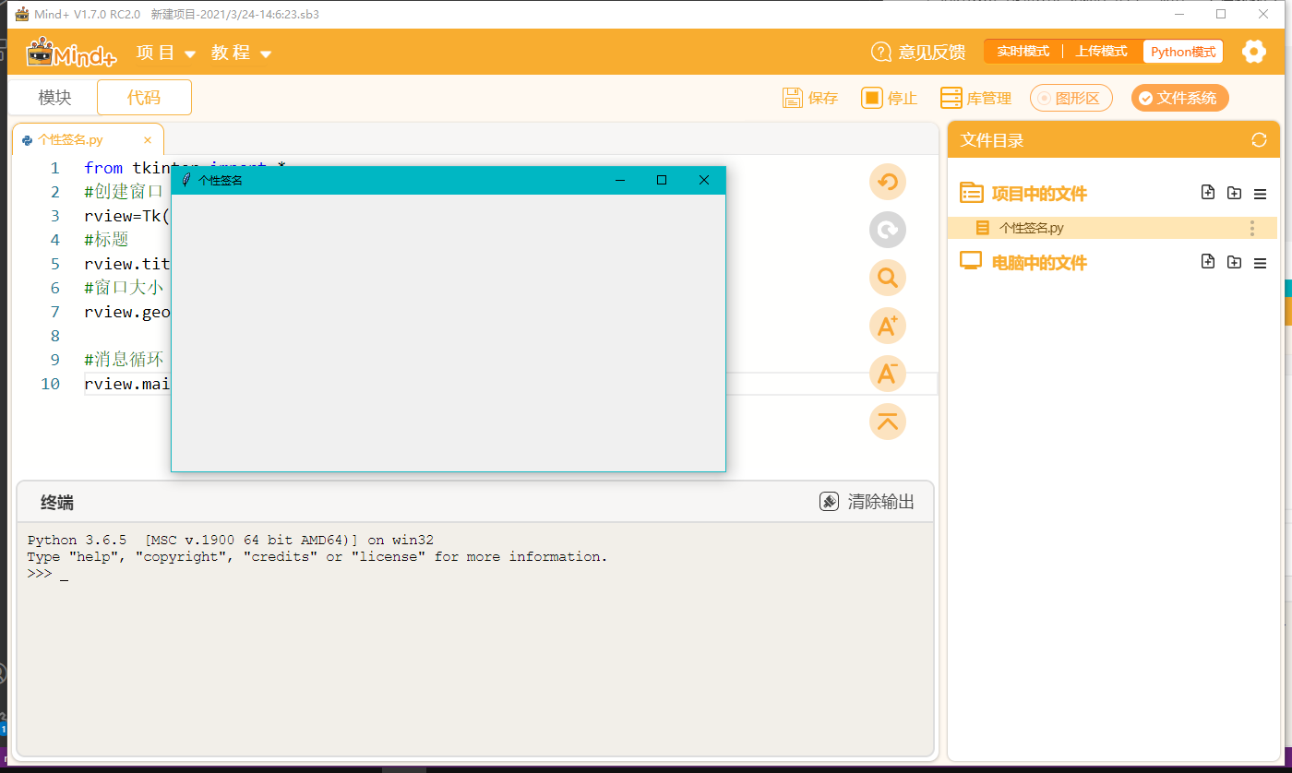Add new file in 电脑中的文件
This screenshot has height=773, width=1292.
(1208, 262)
